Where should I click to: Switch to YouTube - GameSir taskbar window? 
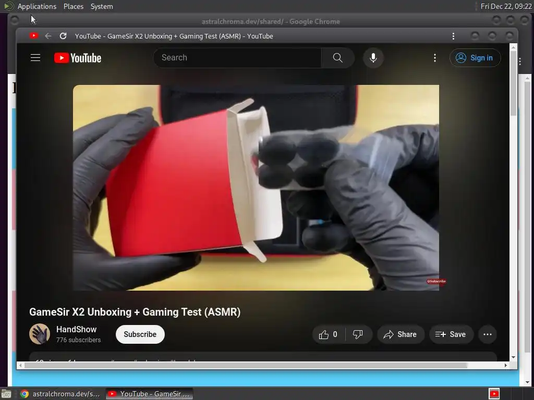[x=150, y=394]
